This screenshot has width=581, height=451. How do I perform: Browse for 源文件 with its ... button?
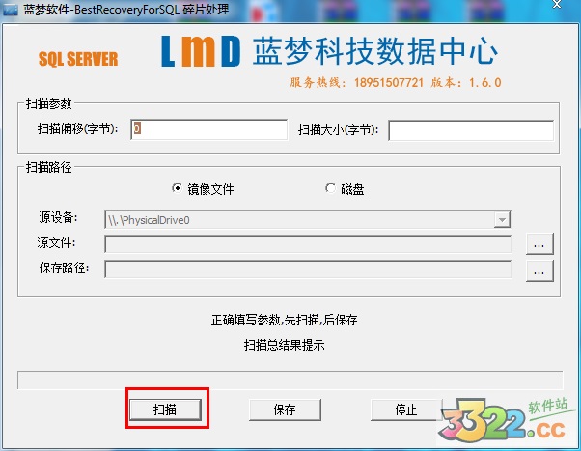tap(539, 243)
